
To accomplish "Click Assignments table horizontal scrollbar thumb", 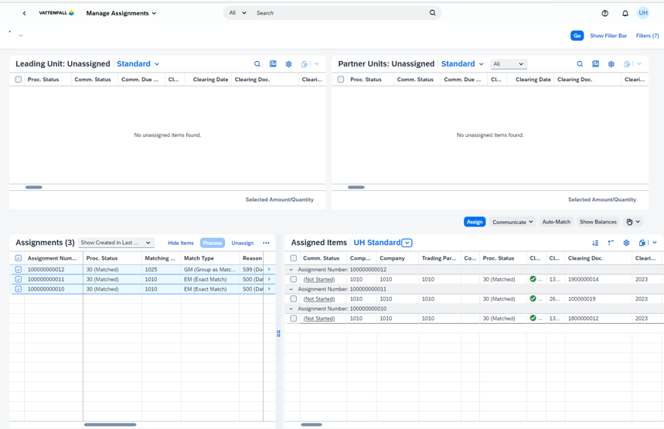I will pos(110,424).
